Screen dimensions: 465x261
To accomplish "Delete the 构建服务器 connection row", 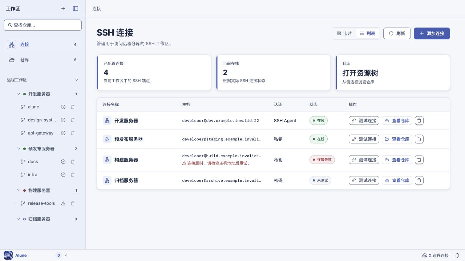I will click(419, 160).
